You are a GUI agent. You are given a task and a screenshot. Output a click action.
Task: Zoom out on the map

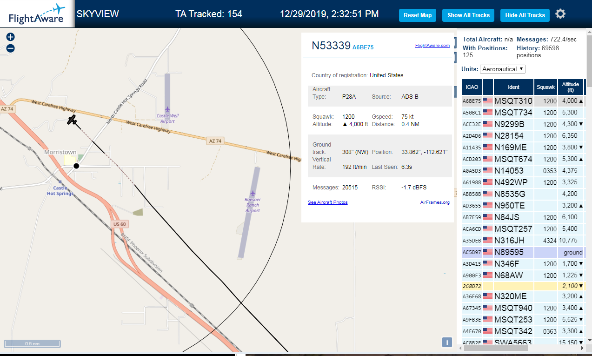coord(10,48)
